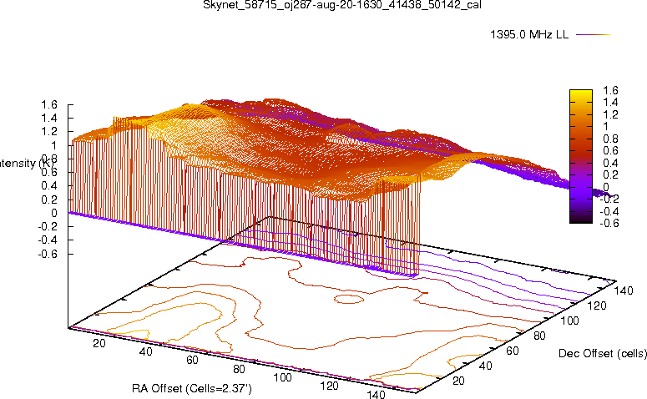647x399 pixels.
Task: Select the 0.2 label on the color bar
Action: [x=610, y=175]
